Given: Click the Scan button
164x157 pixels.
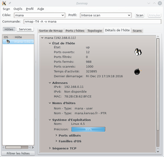Looking at the screenshot, I should (x=140, y=15).
